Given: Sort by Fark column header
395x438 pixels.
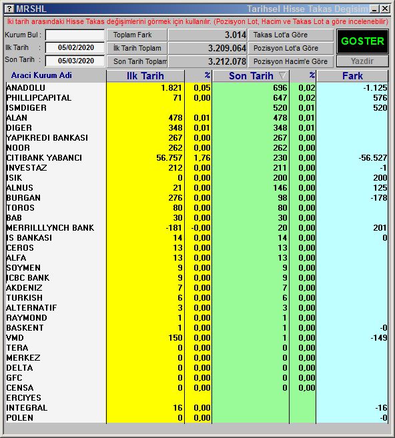Looking at the screenshot, I should tap(352, 76).
